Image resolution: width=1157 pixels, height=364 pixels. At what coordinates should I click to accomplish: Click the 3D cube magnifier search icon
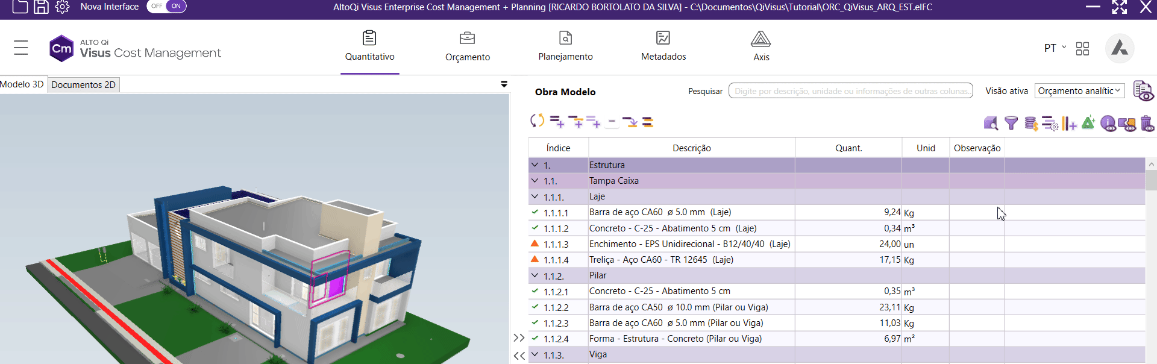click(991, 124)
